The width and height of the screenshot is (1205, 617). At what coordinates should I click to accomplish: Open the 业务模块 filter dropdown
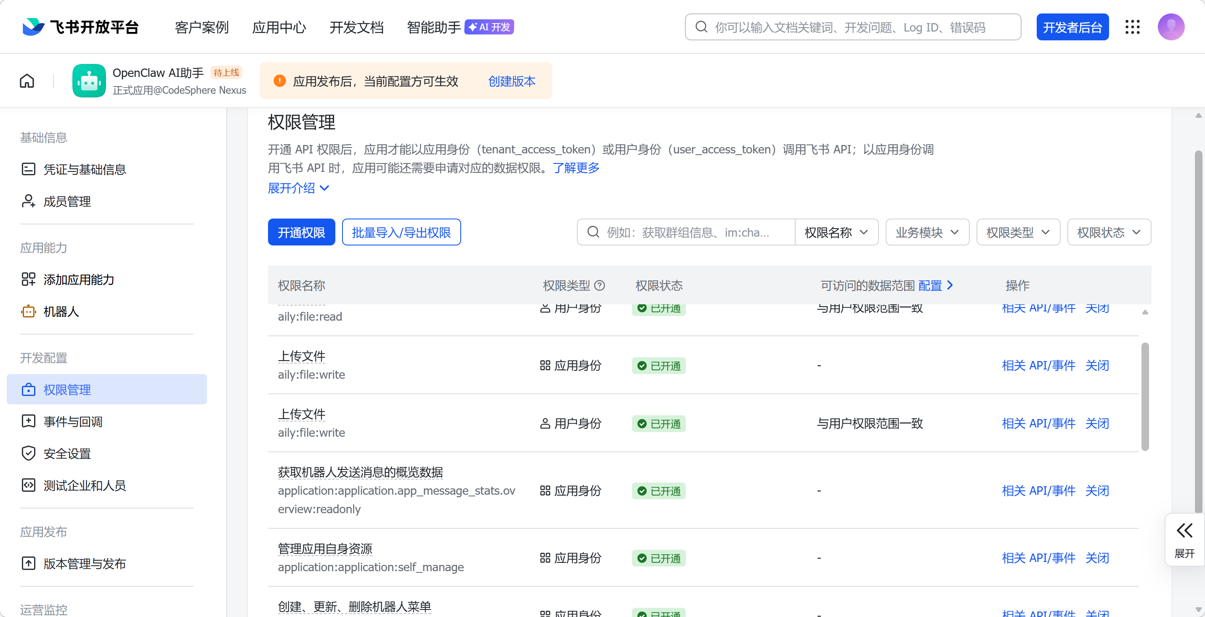pyautogui.click(x=926, y=232)
